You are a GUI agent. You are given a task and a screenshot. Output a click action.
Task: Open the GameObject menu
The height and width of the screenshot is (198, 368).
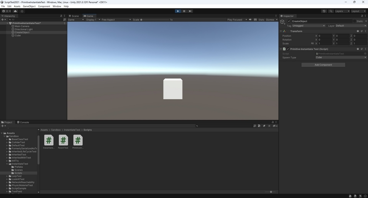point(29,6)
